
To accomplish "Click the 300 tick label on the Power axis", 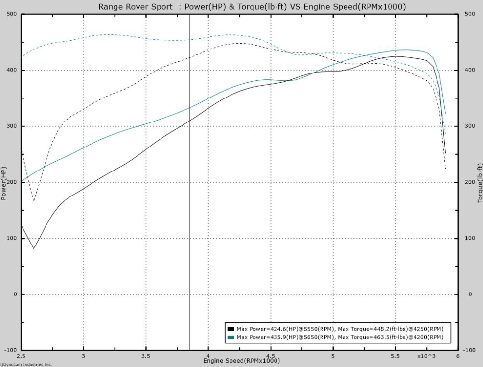I will (x=12, y=126).
